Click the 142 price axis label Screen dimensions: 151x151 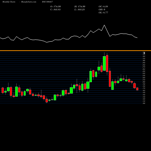point(144,95)
